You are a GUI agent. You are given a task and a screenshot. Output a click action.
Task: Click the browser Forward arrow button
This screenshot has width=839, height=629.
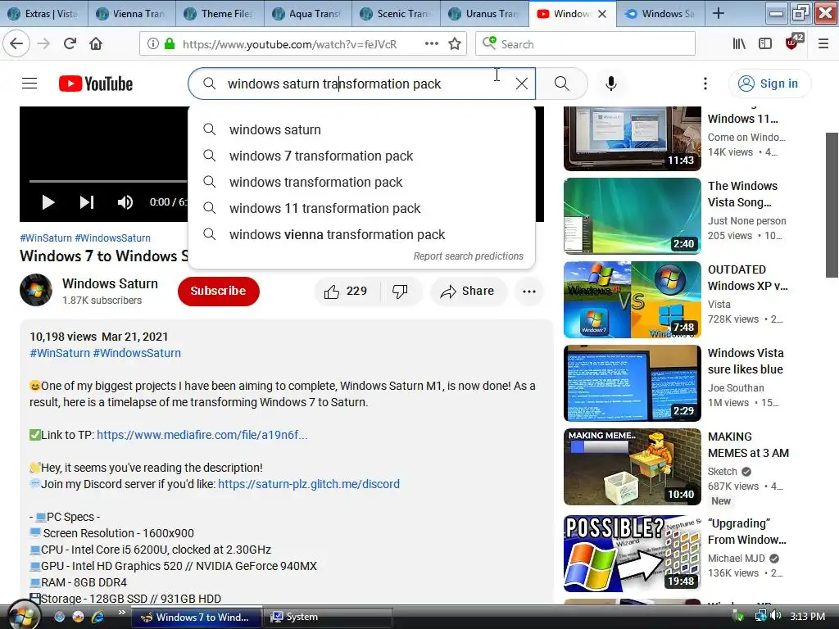pos(43,44)
